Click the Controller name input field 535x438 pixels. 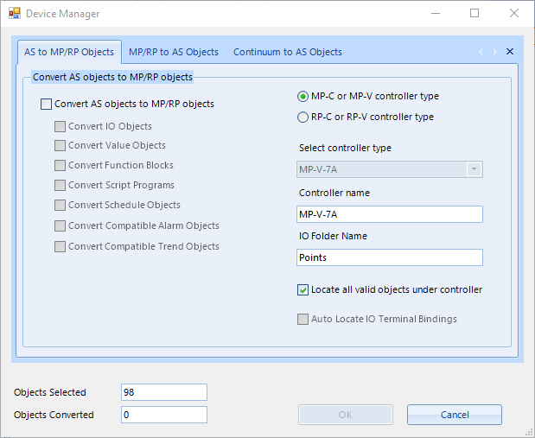tap(389, 214)
